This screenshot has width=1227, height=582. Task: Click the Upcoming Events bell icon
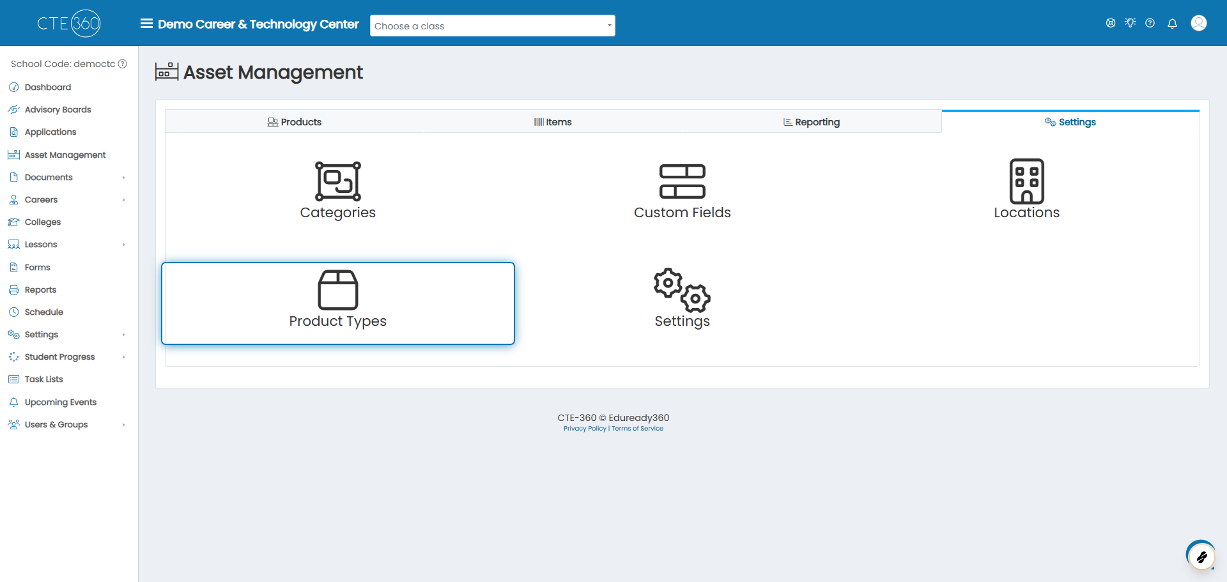(x=13, y=402)
